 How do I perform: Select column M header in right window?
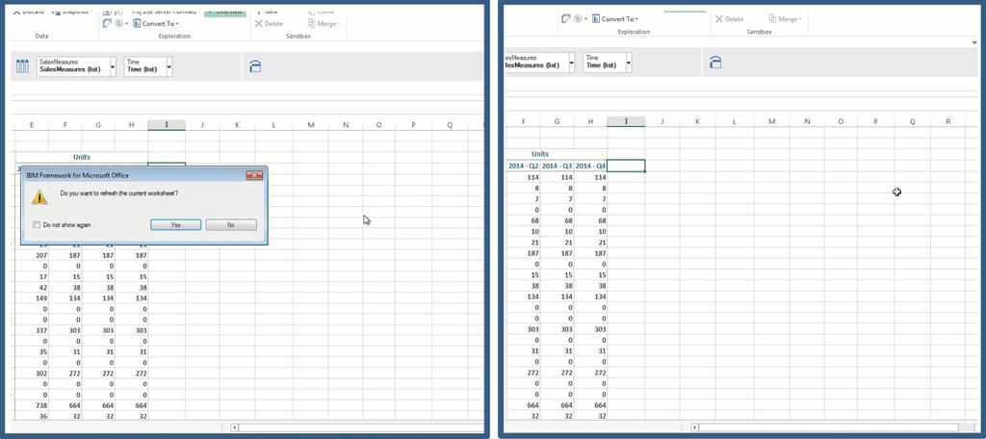click(x=771, y=121)
